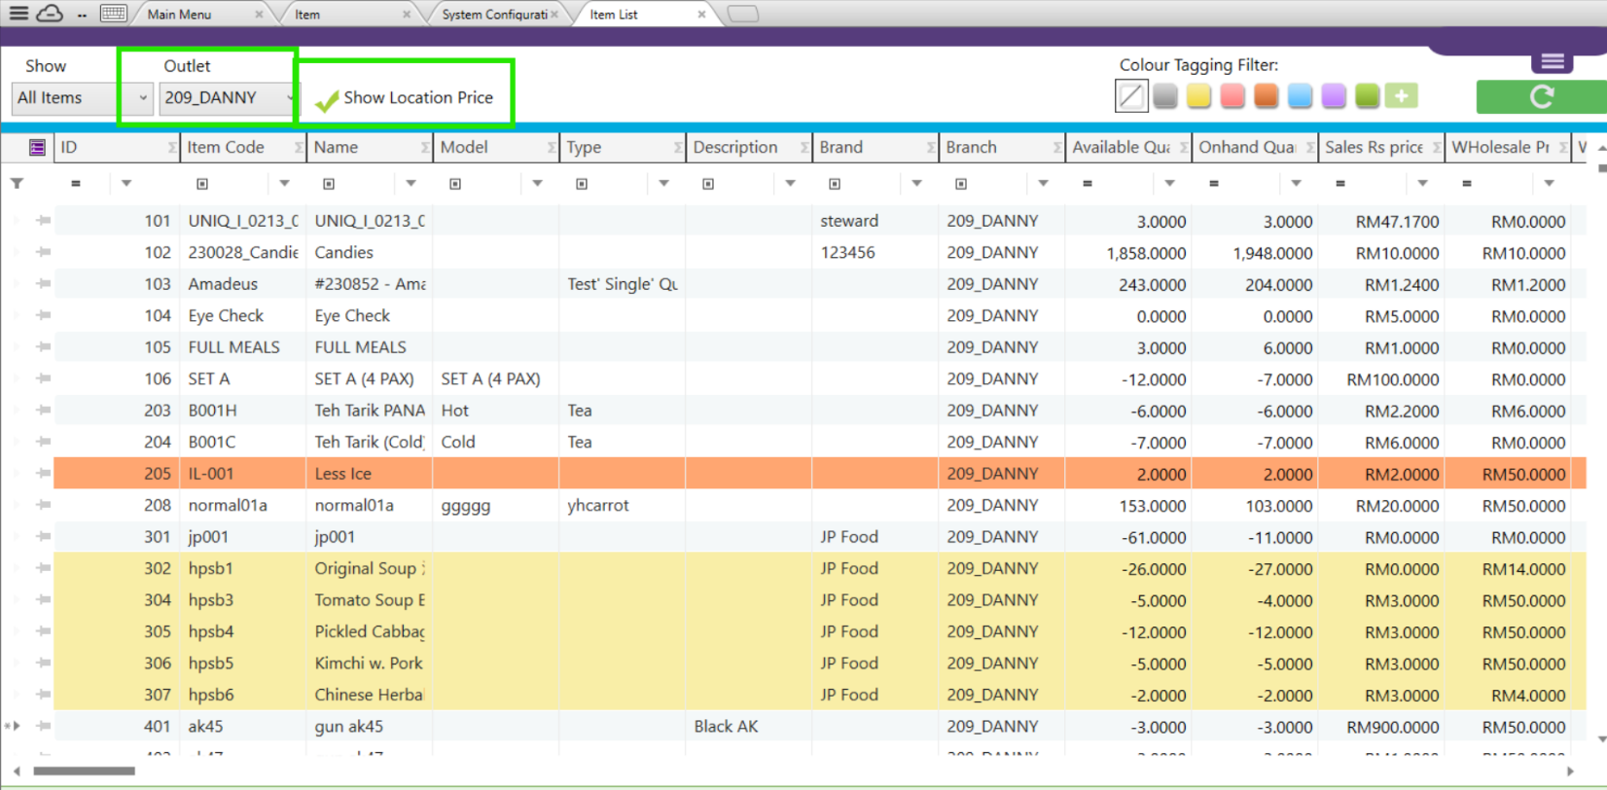Click the cloud sync icon

50,14
